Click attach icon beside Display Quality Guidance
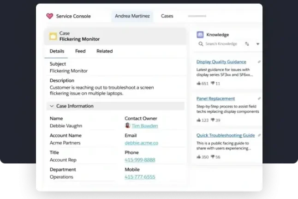 (259, 62)
